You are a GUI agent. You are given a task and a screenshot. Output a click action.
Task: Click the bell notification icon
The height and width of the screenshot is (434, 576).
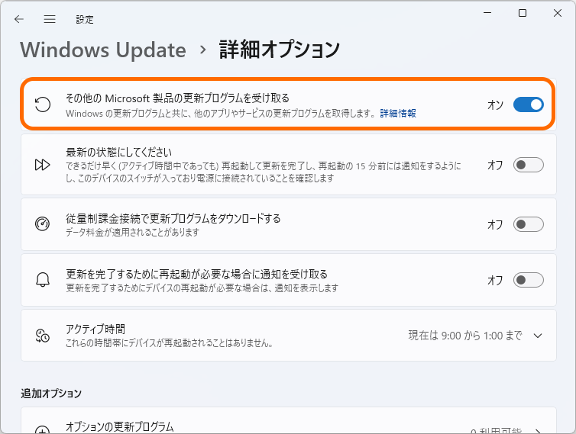(x=43, y=280)
